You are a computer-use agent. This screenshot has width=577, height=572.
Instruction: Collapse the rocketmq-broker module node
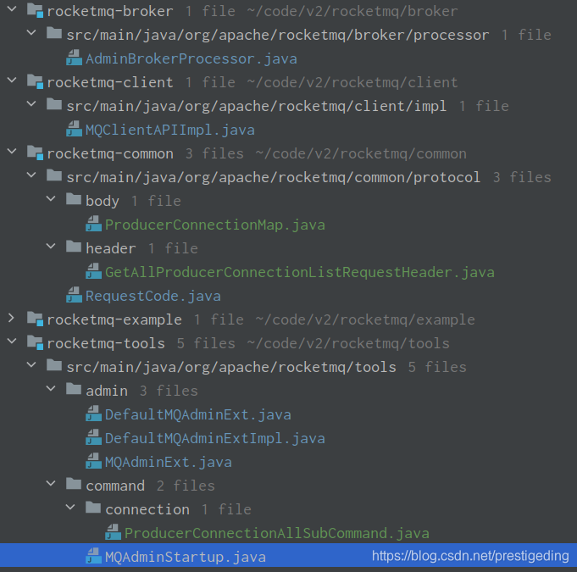12,8
